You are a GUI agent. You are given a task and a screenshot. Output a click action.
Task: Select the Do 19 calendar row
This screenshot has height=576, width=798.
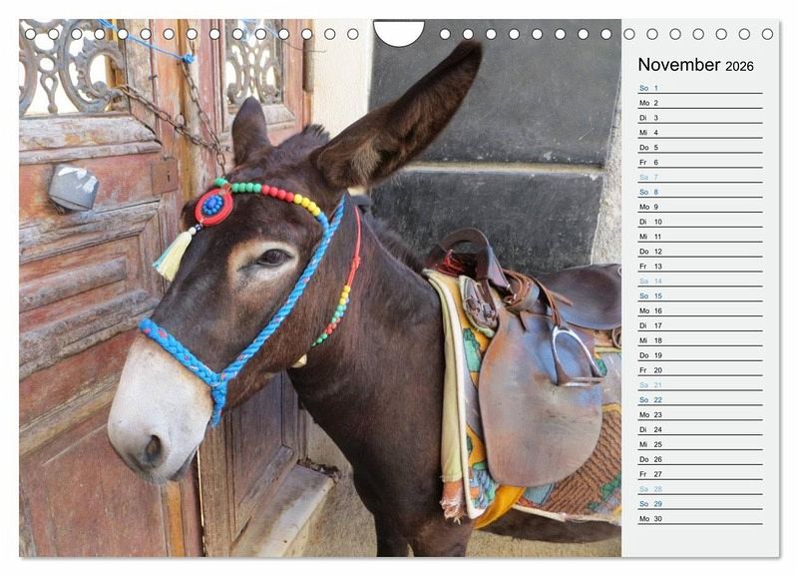click(x=700, y=355)
